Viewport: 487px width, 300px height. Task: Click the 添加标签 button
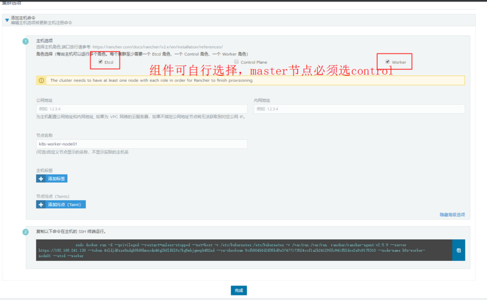51,179
